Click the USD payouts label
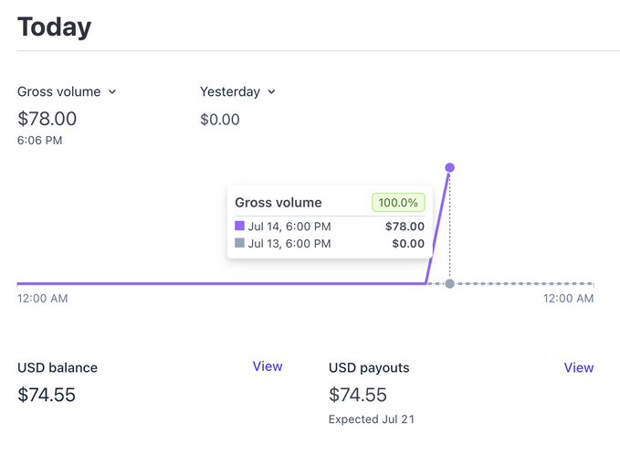This screenshot has width=620, height=476. [x=369, y=368]
